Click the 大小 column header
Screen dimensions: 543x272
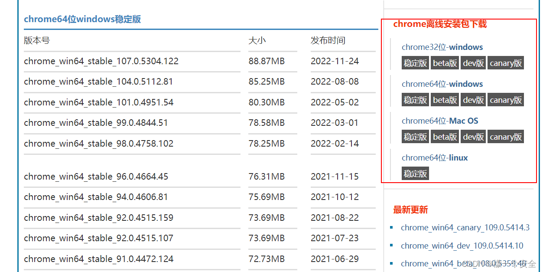tap(257, 40)
